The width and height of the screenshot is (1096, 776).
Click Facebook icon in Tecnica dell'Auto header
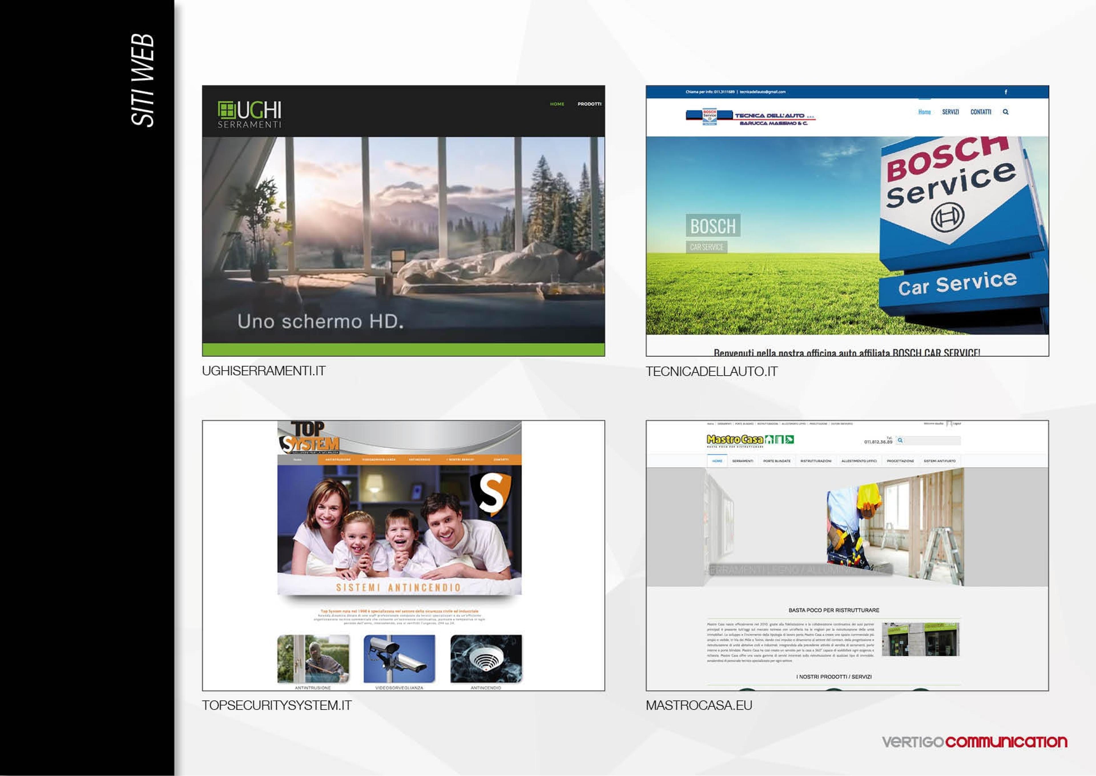click(x=1006, y=92)
